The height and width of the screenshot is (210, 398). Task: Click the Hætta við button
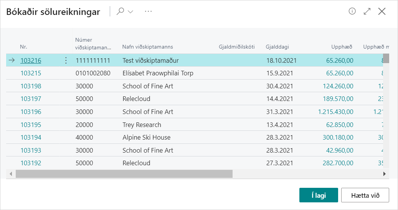pyautogui.click(x=365, y=195)
